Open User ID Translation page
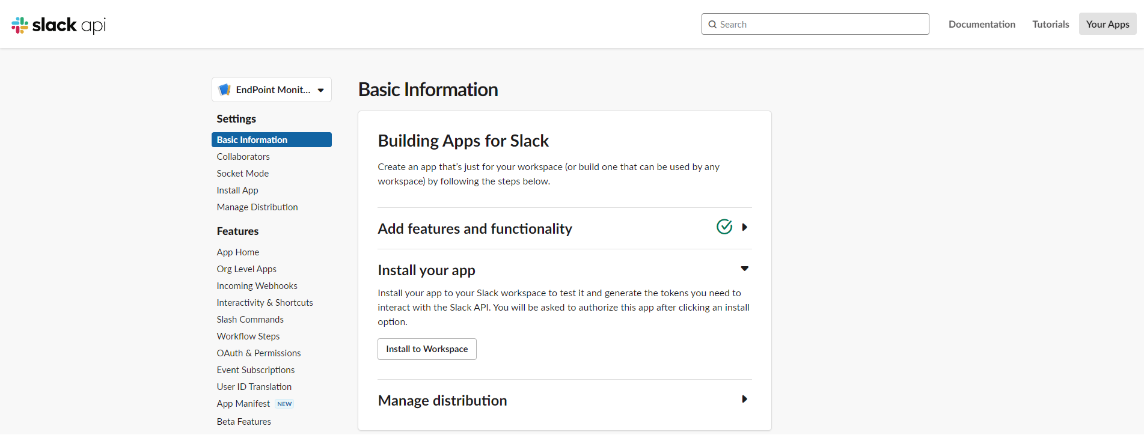Viewport: 1144px width, 441px height. point(254,387)
